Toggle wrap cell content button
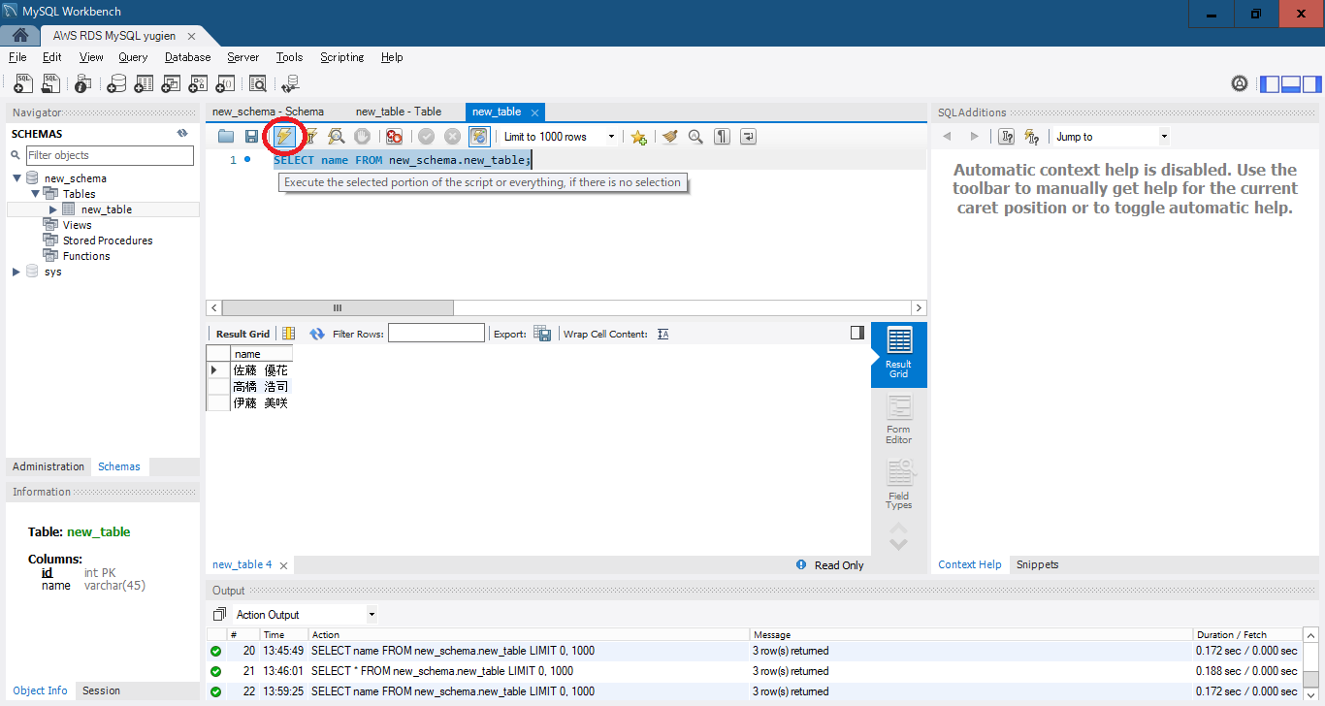Screen dimensions: 1325x706 (663, 334)
